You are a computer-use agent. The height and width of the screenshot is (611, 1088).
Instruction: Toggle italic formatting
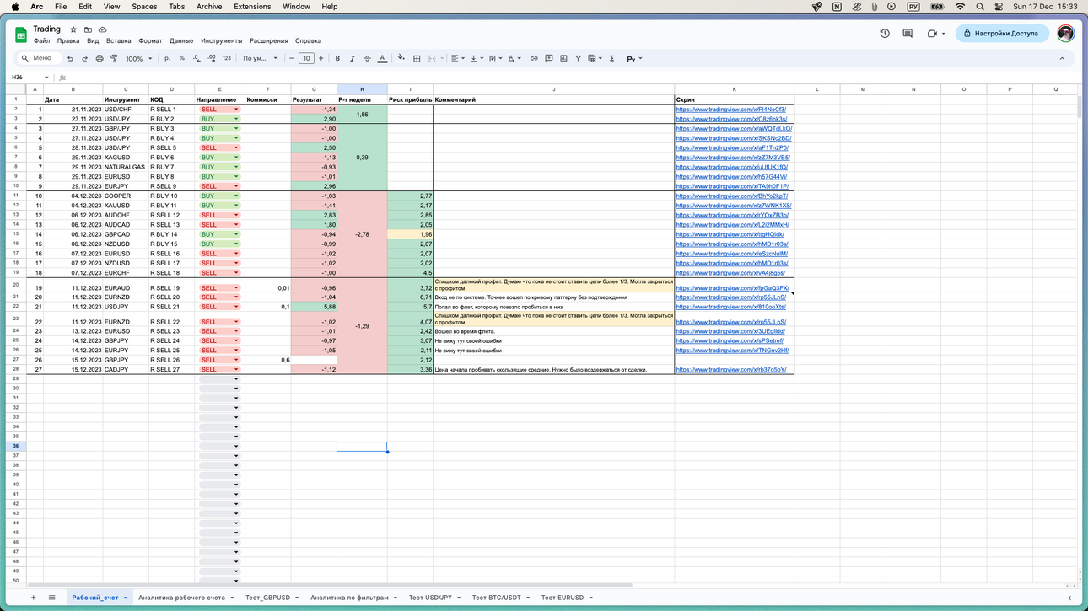click(x=352, y=59)
